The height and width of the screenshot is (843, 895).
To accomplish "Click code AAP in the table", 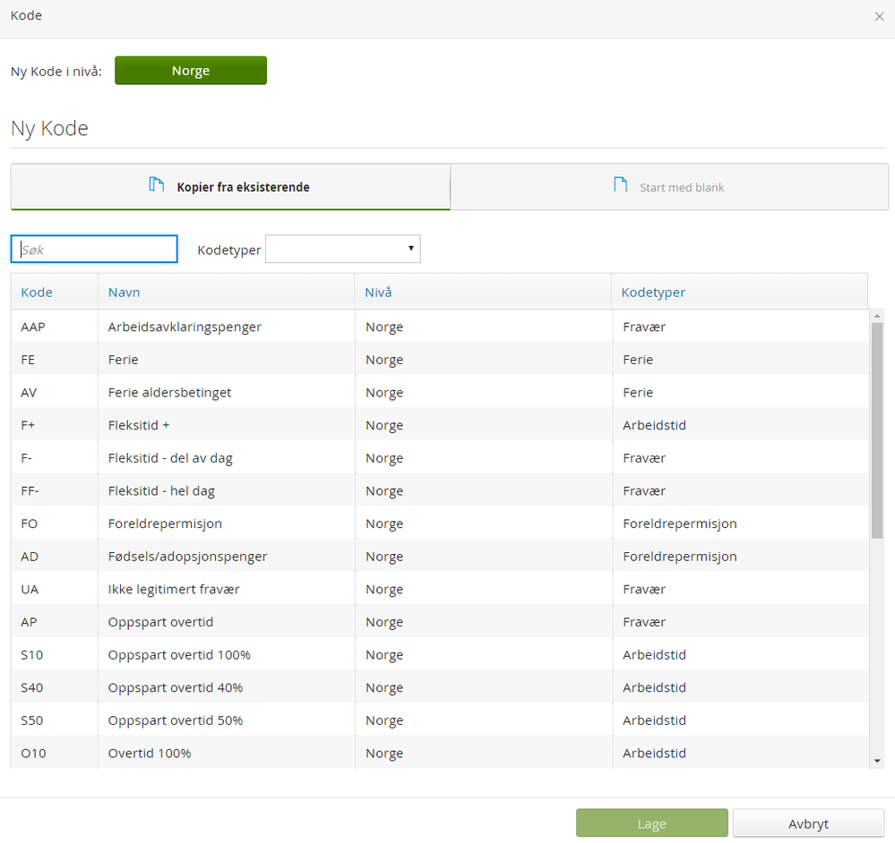I will 32,327.
